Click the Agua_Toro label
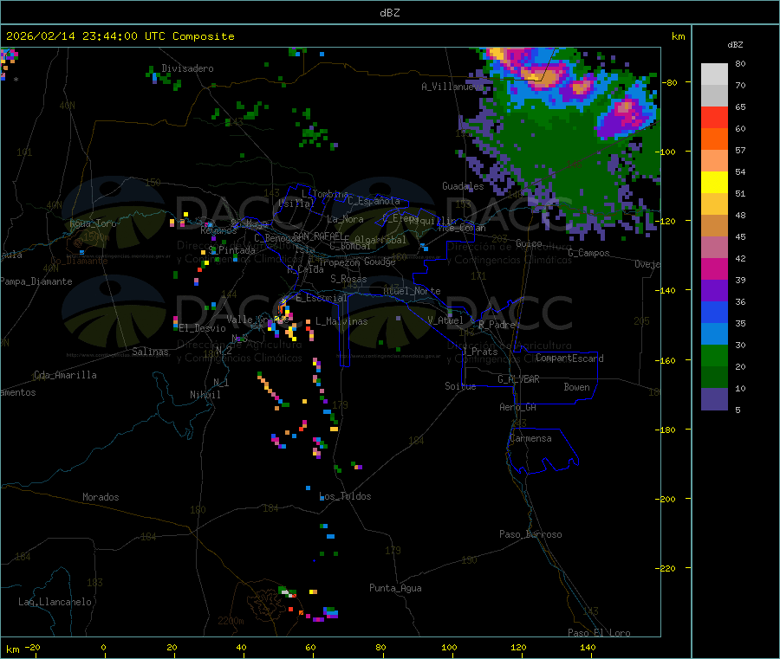This screenshot has width=780, height=659. point(93,223)
